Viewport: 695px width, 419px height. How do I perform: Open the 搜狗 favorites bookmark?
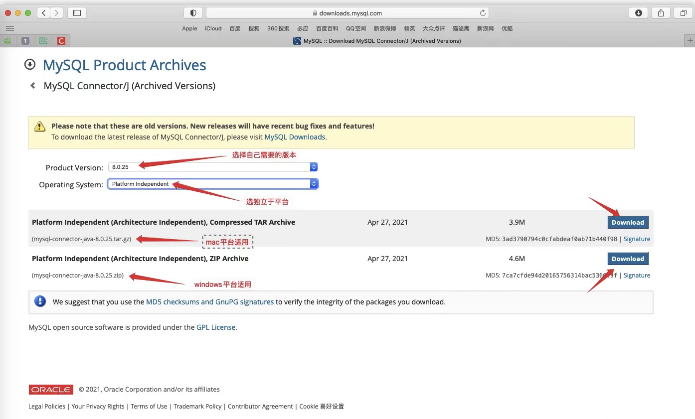(254, 28)
